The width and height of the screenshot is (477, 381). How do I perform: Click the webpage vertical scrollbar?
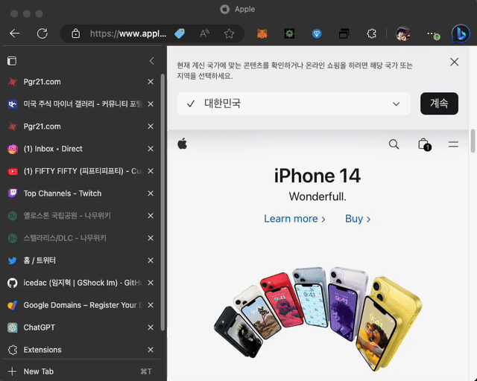click(x=473, y=141)
